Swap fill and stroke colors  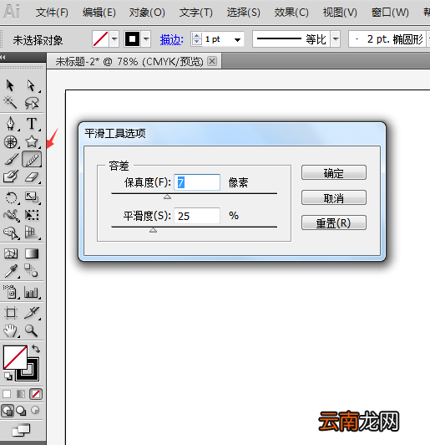[x=36, y=349]
